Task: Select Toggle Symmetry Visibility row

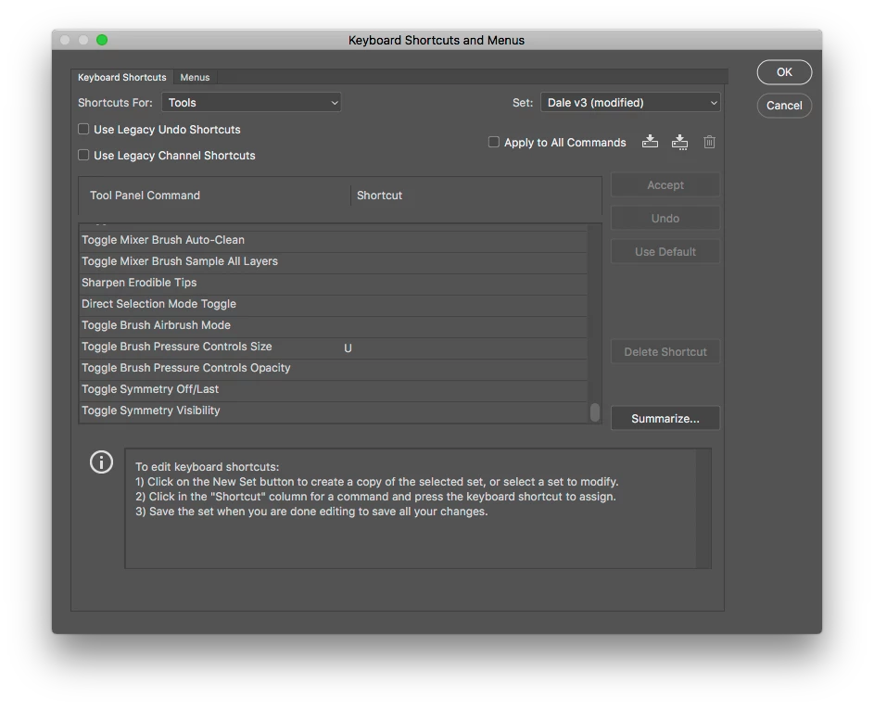Action: point(334,411)
